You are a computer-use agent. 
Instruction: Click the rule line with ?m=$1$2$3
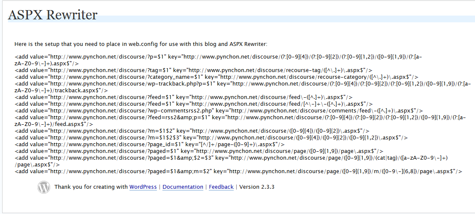click(211, 138)
